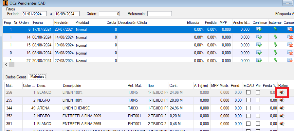Image resolution: width=294 pixels, height=131 pixels.
Task: Cancel order number 16
Action: (290, 53)
